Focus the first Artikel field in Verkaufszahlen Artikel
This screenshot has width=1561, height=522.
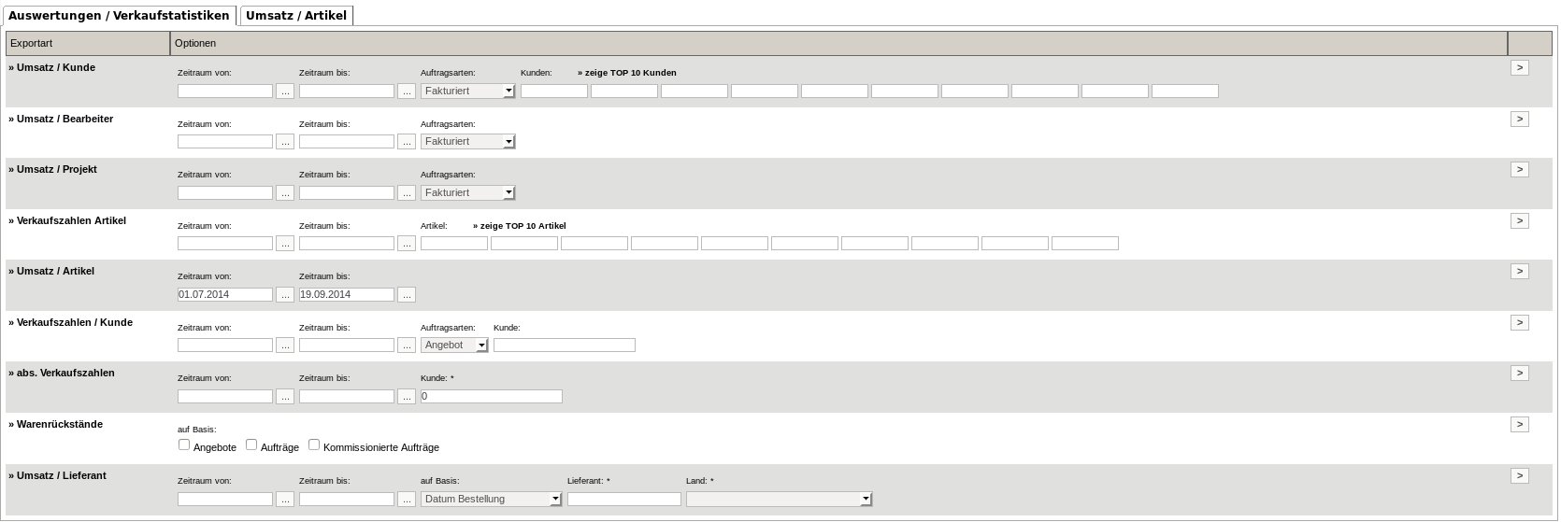point(454,244)
